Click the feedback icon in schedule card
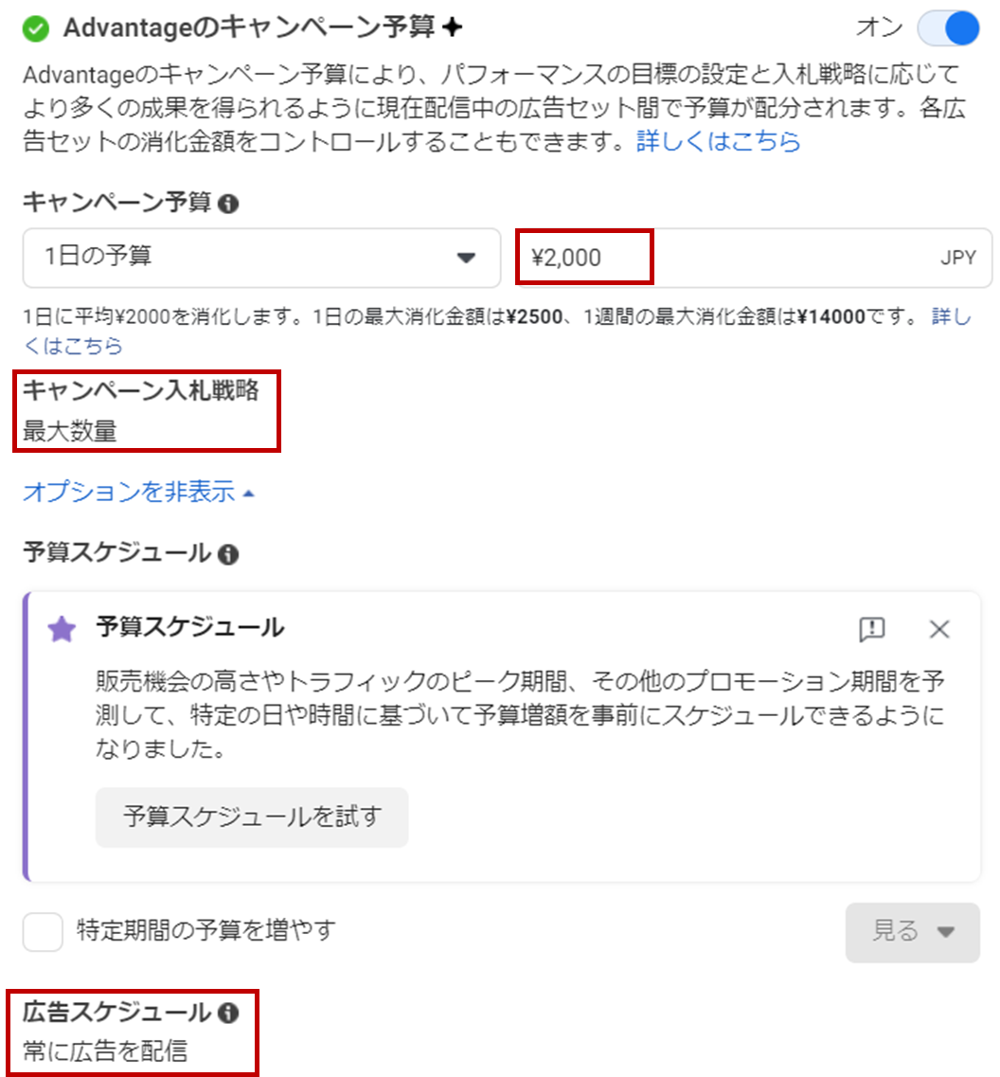The height and width of the screenshot is (1077, 1000). pos(872,628)
